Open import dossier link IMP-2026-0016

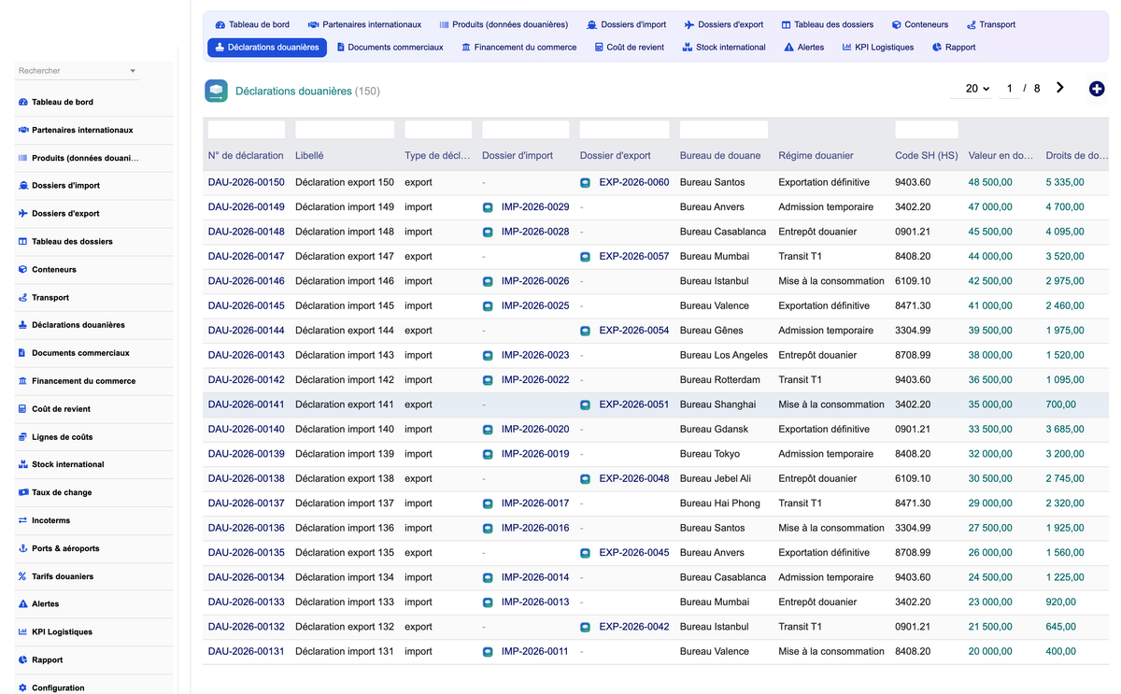point(535,529)
